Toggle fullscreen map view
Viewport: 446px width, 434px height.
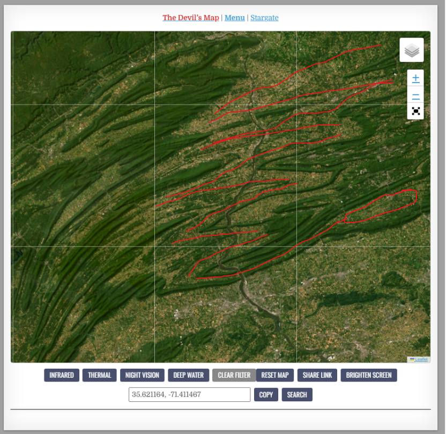click(415, 111)
